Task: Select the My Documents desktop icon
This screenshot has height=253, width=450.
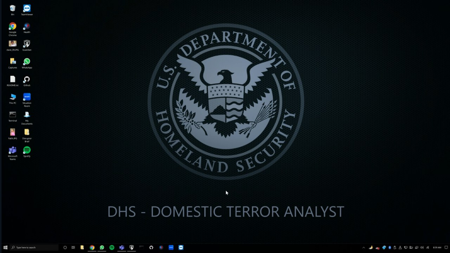Action: pos(27,118)
